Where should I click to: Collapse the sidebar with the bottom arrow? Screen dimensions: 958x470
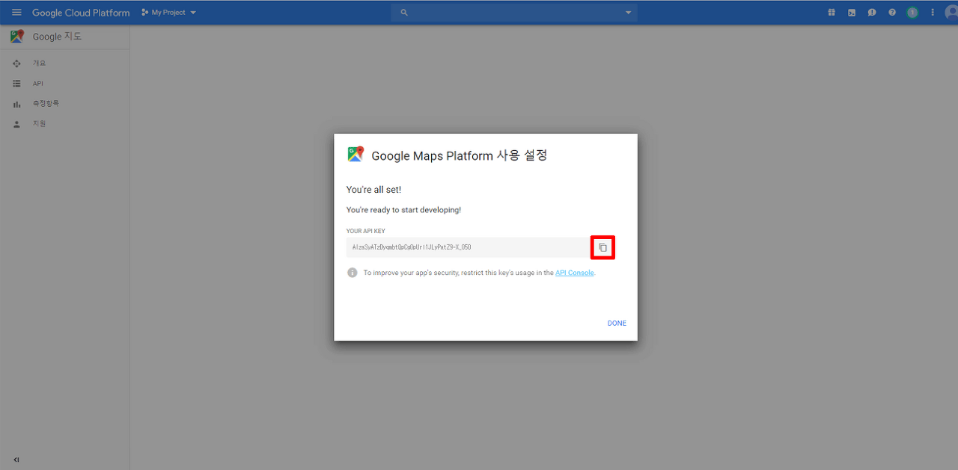(16, 460)
